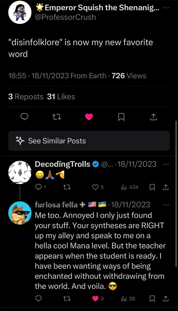View the 31 Likes list
178x311 pixels.
(x=61, y=97)
